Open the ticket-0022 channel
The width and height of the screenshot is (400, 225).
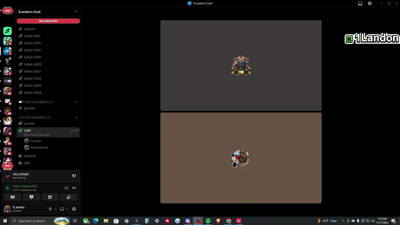[x=48, y=78]
